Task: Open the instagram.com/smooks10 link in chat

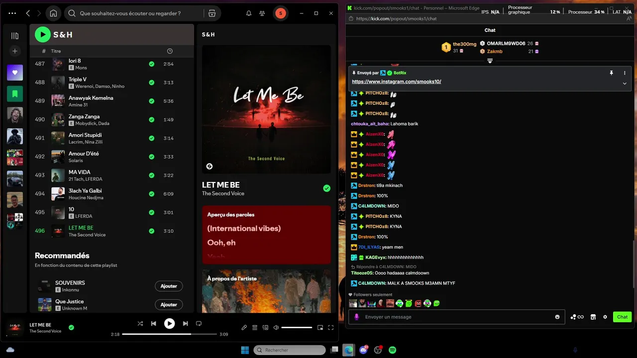Action: tap(397, 82)
